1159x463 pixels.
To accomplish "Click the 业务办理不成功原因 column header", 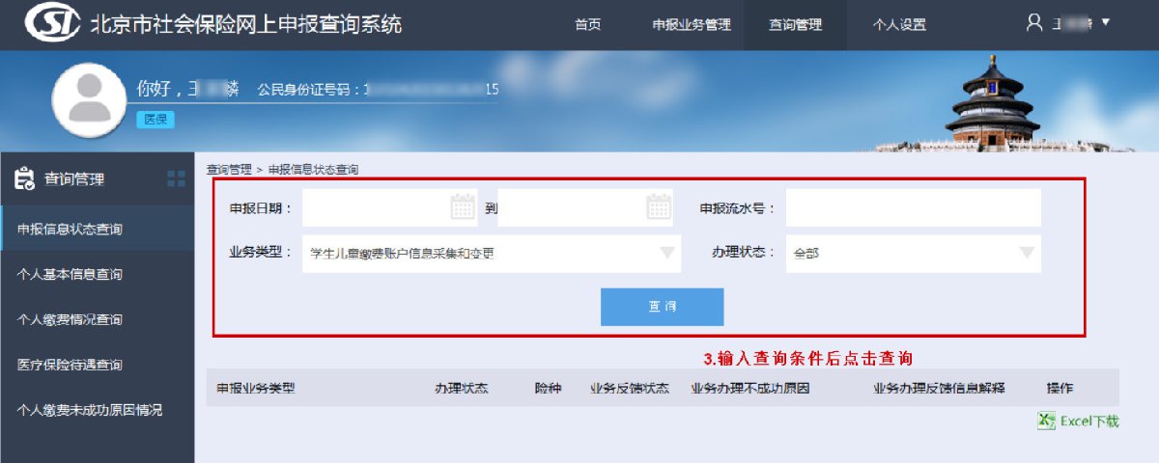I will click(x=750, y=388).
